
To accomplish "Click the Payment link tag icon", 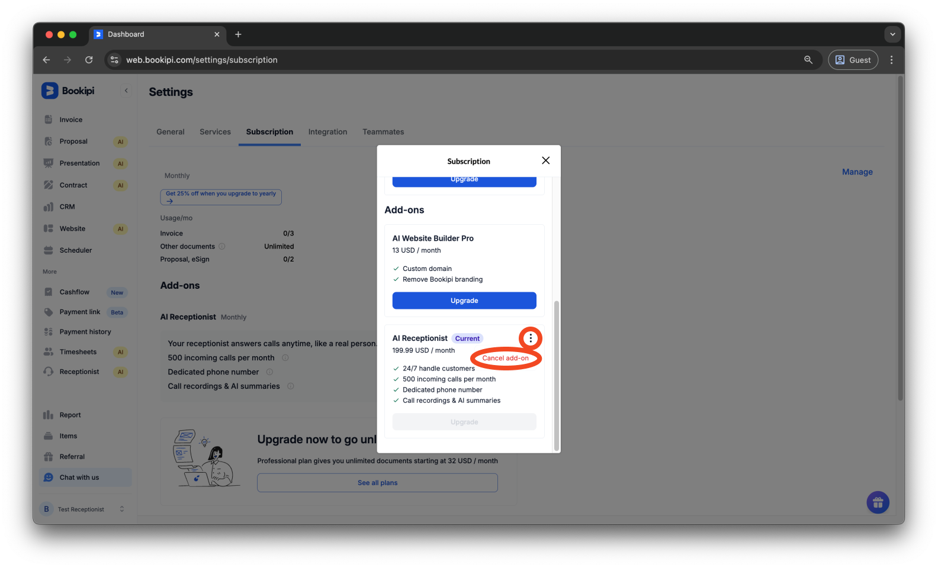I will click(x=49, y=312).
